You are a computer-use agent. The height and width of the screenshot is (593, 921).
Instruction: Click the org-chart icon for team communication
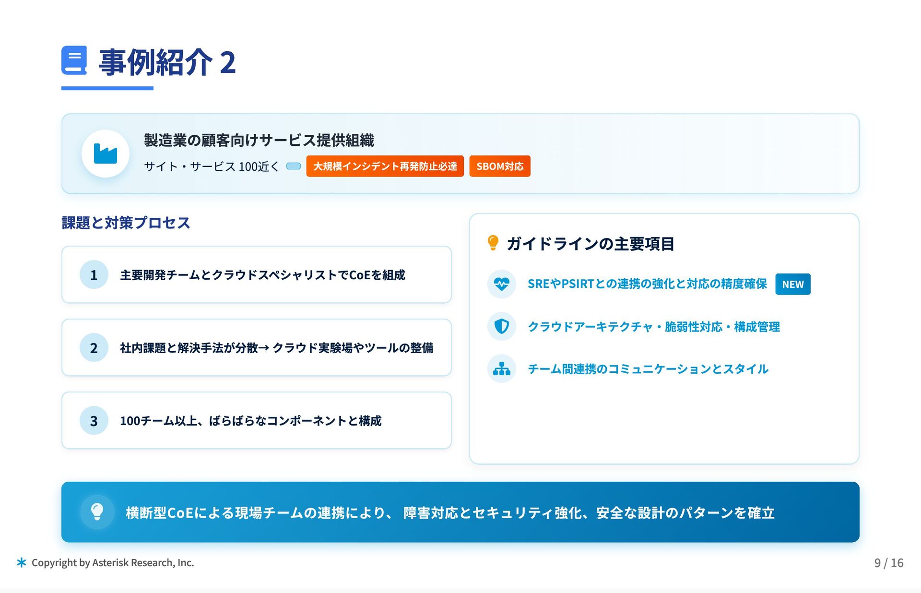coord(501,368)
